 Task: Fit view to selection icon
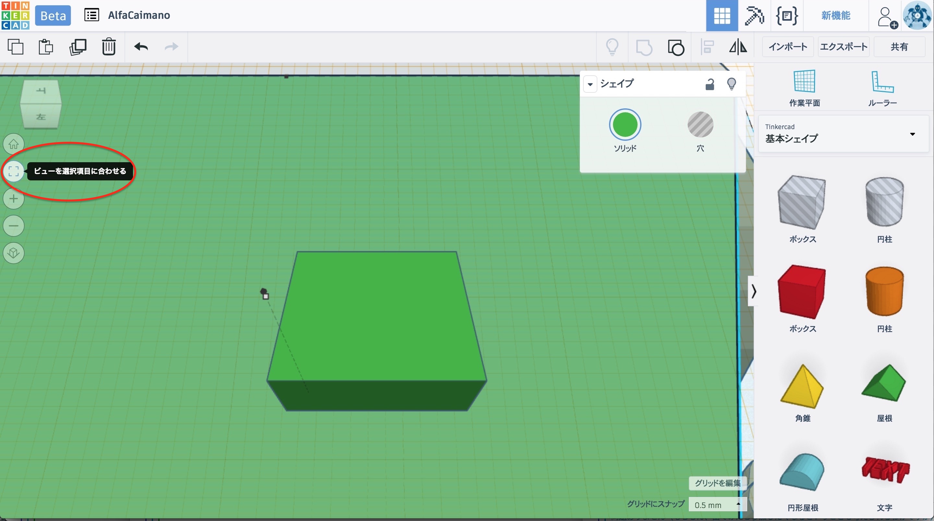coord(14,171)
